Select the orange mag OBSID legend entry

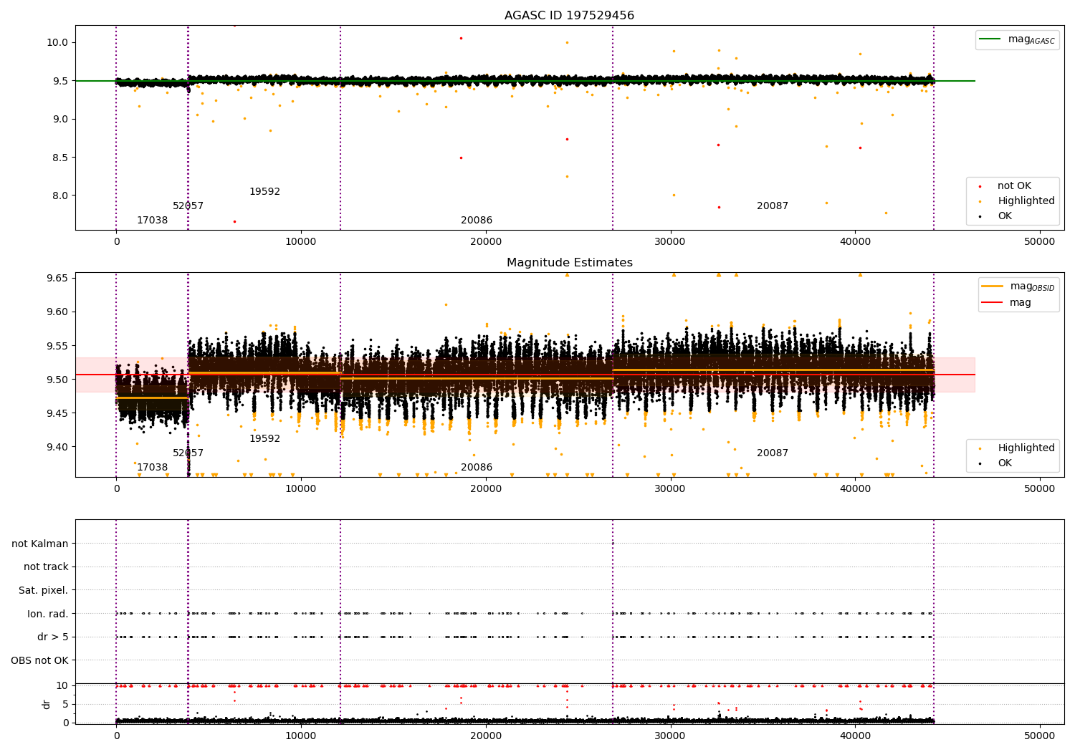(1018, 286)
